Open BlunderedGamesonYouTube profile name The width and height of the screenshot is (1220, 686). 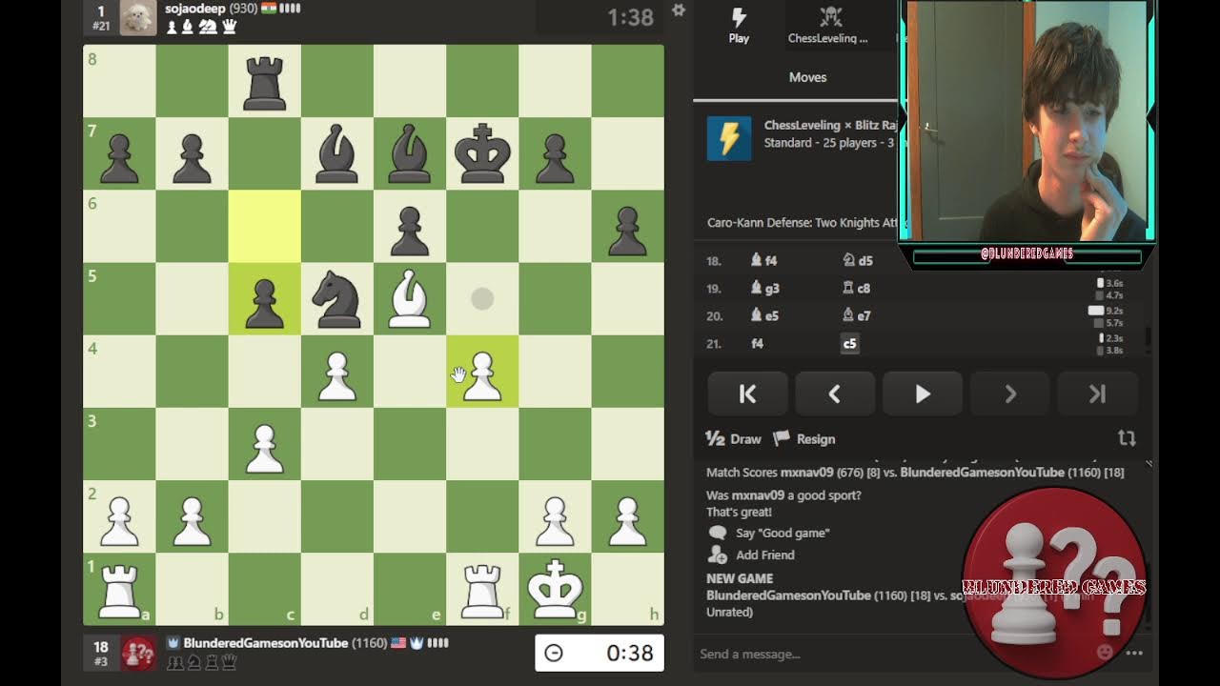265,643
